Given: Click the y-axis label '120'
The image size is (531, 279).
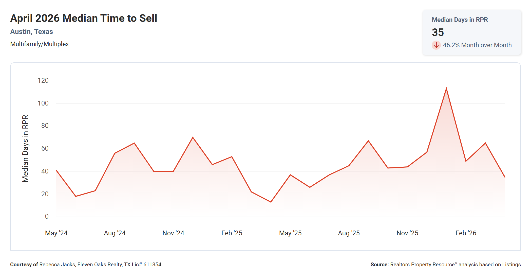Looking at the screenshot, I should click(x=43, y=81).
